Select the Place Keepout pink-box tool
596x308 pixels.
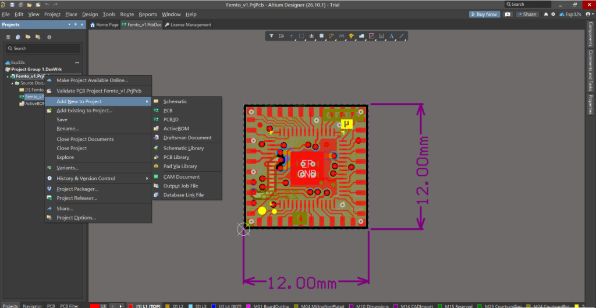click(x=372, y=36)
